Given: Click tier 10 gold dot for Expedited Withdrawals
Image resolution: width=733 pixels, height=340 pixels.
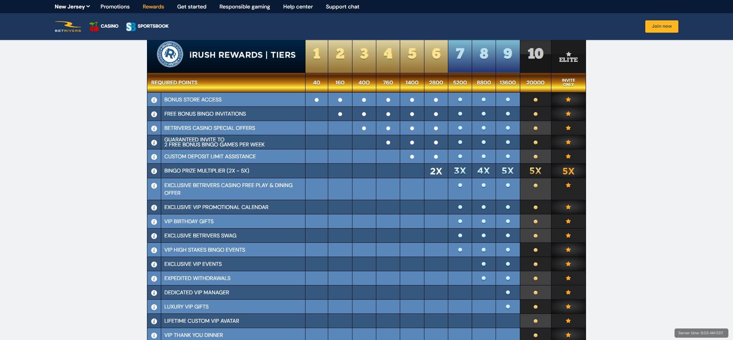Looking at the screenshot, I should coord(535,279).
